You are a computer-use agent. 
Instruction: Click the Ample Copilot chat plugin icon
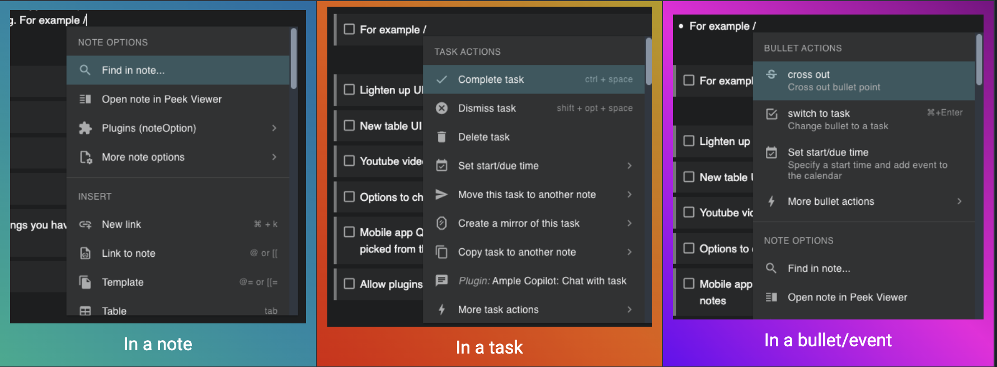pyautogui.click(x=441, y=280)
